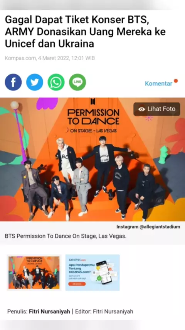The height and width of the screenshot is (330, 185).
Task: Click the article headline Gagal Dapat Tiket
Action: [85, 32]
